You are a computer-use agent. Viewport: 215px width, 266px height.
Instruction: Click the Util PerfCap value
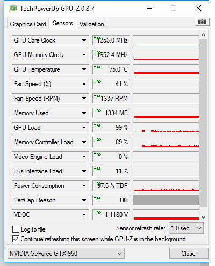(x=111, y=200)
